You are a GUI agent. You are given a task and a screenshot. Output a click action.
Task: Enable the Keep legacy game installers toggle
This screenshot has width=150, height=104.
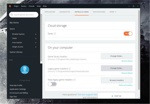(52, 84)
